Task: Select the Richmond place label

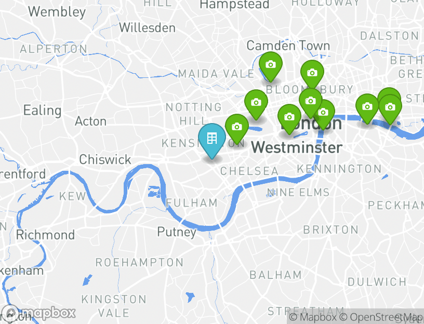Action: point(45,235)
